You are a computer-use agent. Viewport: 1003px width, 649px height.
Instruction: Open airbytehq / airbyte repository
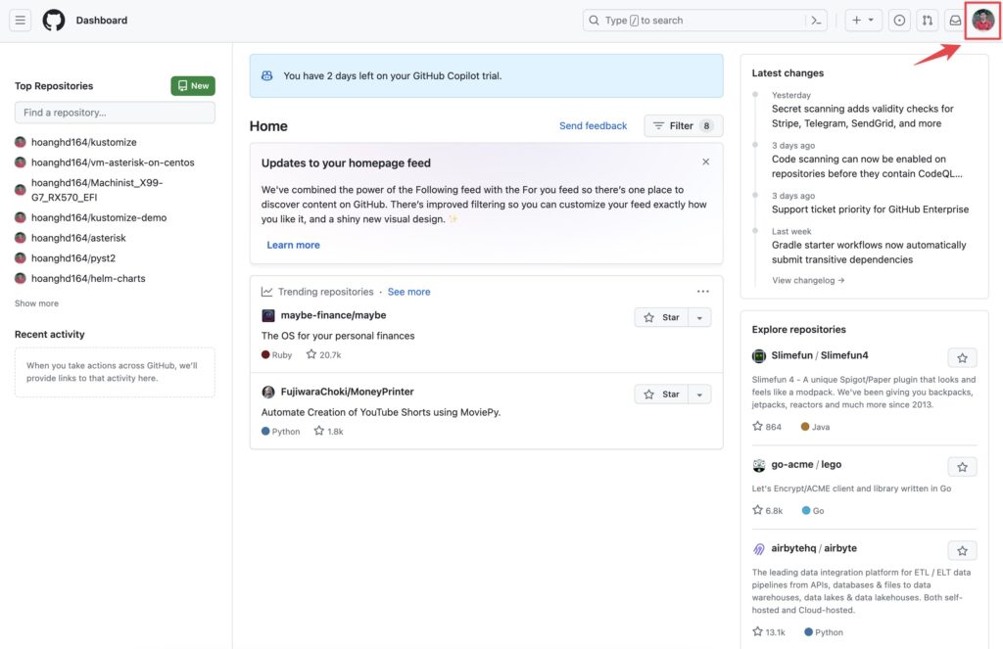click(x=814, y=548)
